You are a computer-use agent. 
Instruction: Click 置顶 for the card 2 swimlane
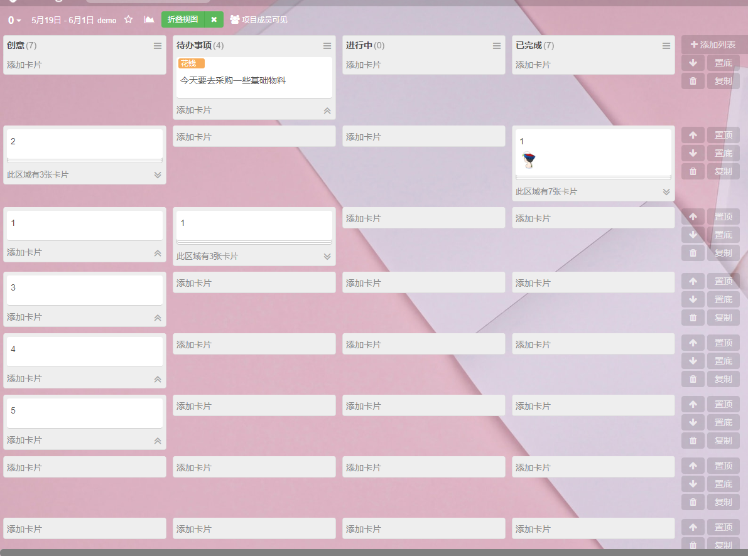(x=724, y=135)
